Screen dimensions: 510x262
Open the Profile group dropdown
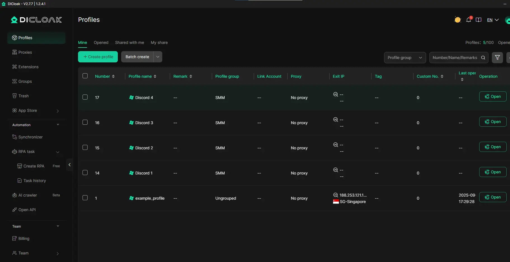(x=405, y=58)
